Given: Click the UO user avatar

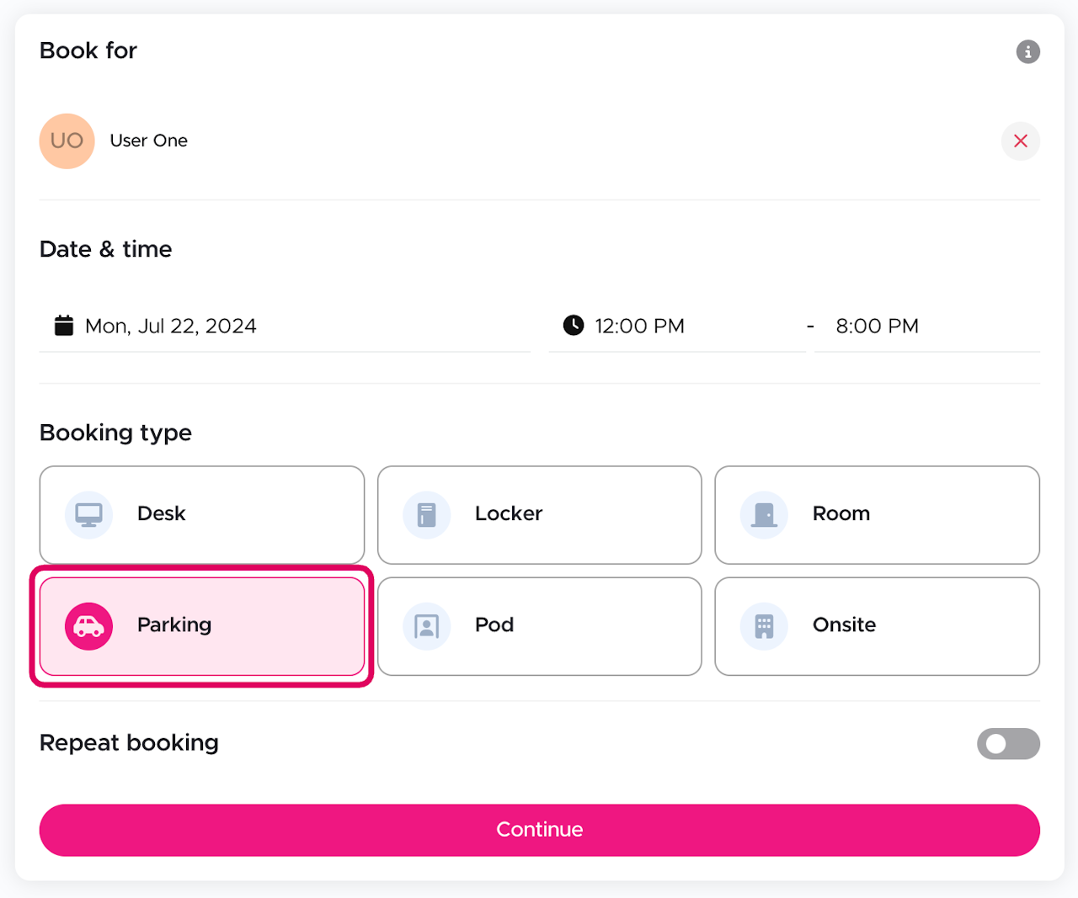Looking at the screenshot, I should 67,141.
